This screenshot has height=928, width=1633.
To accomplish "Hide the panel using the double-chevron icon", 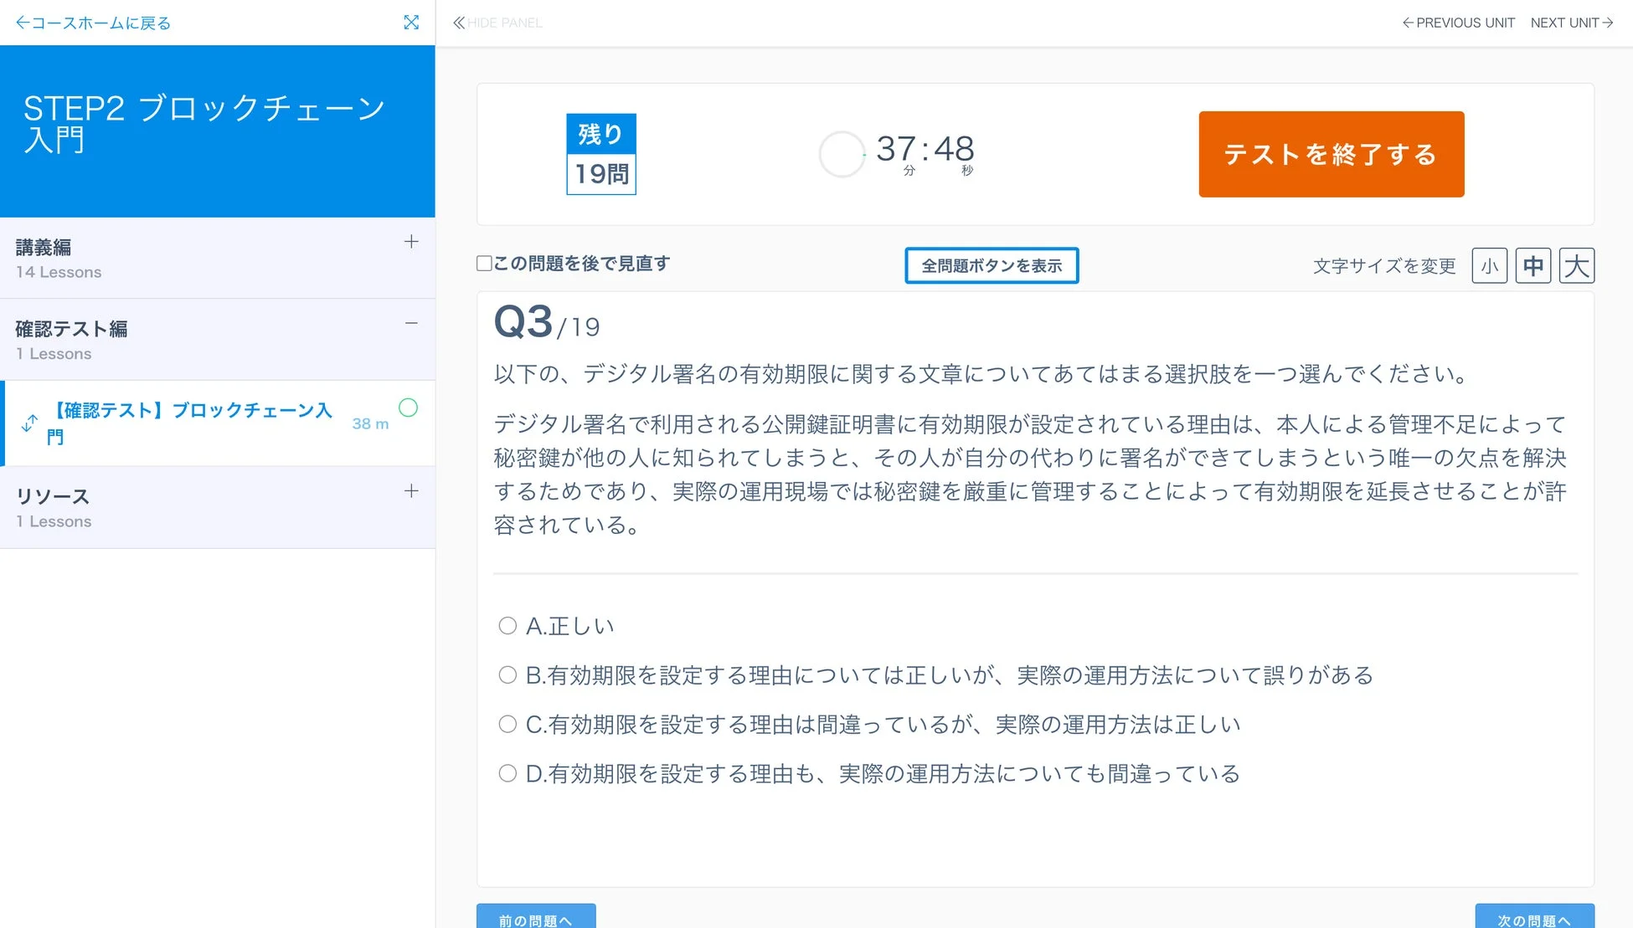I will pyautogui.click(x=458, y=23).
